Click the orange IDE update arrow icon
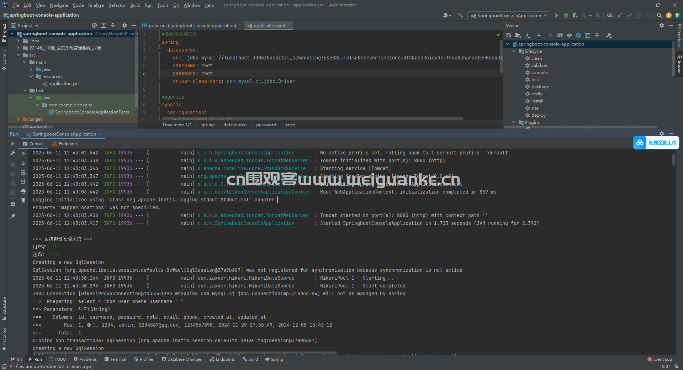This screenshot has height=370, width=683. click(669, 15)
